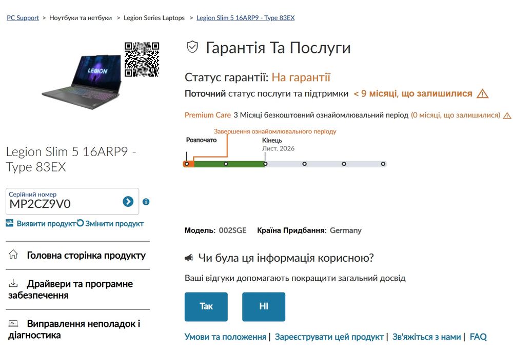Select the Germany country value
The height and width of the screenshot is (349, 513).
pyautogui.click(x=345, y=230)
